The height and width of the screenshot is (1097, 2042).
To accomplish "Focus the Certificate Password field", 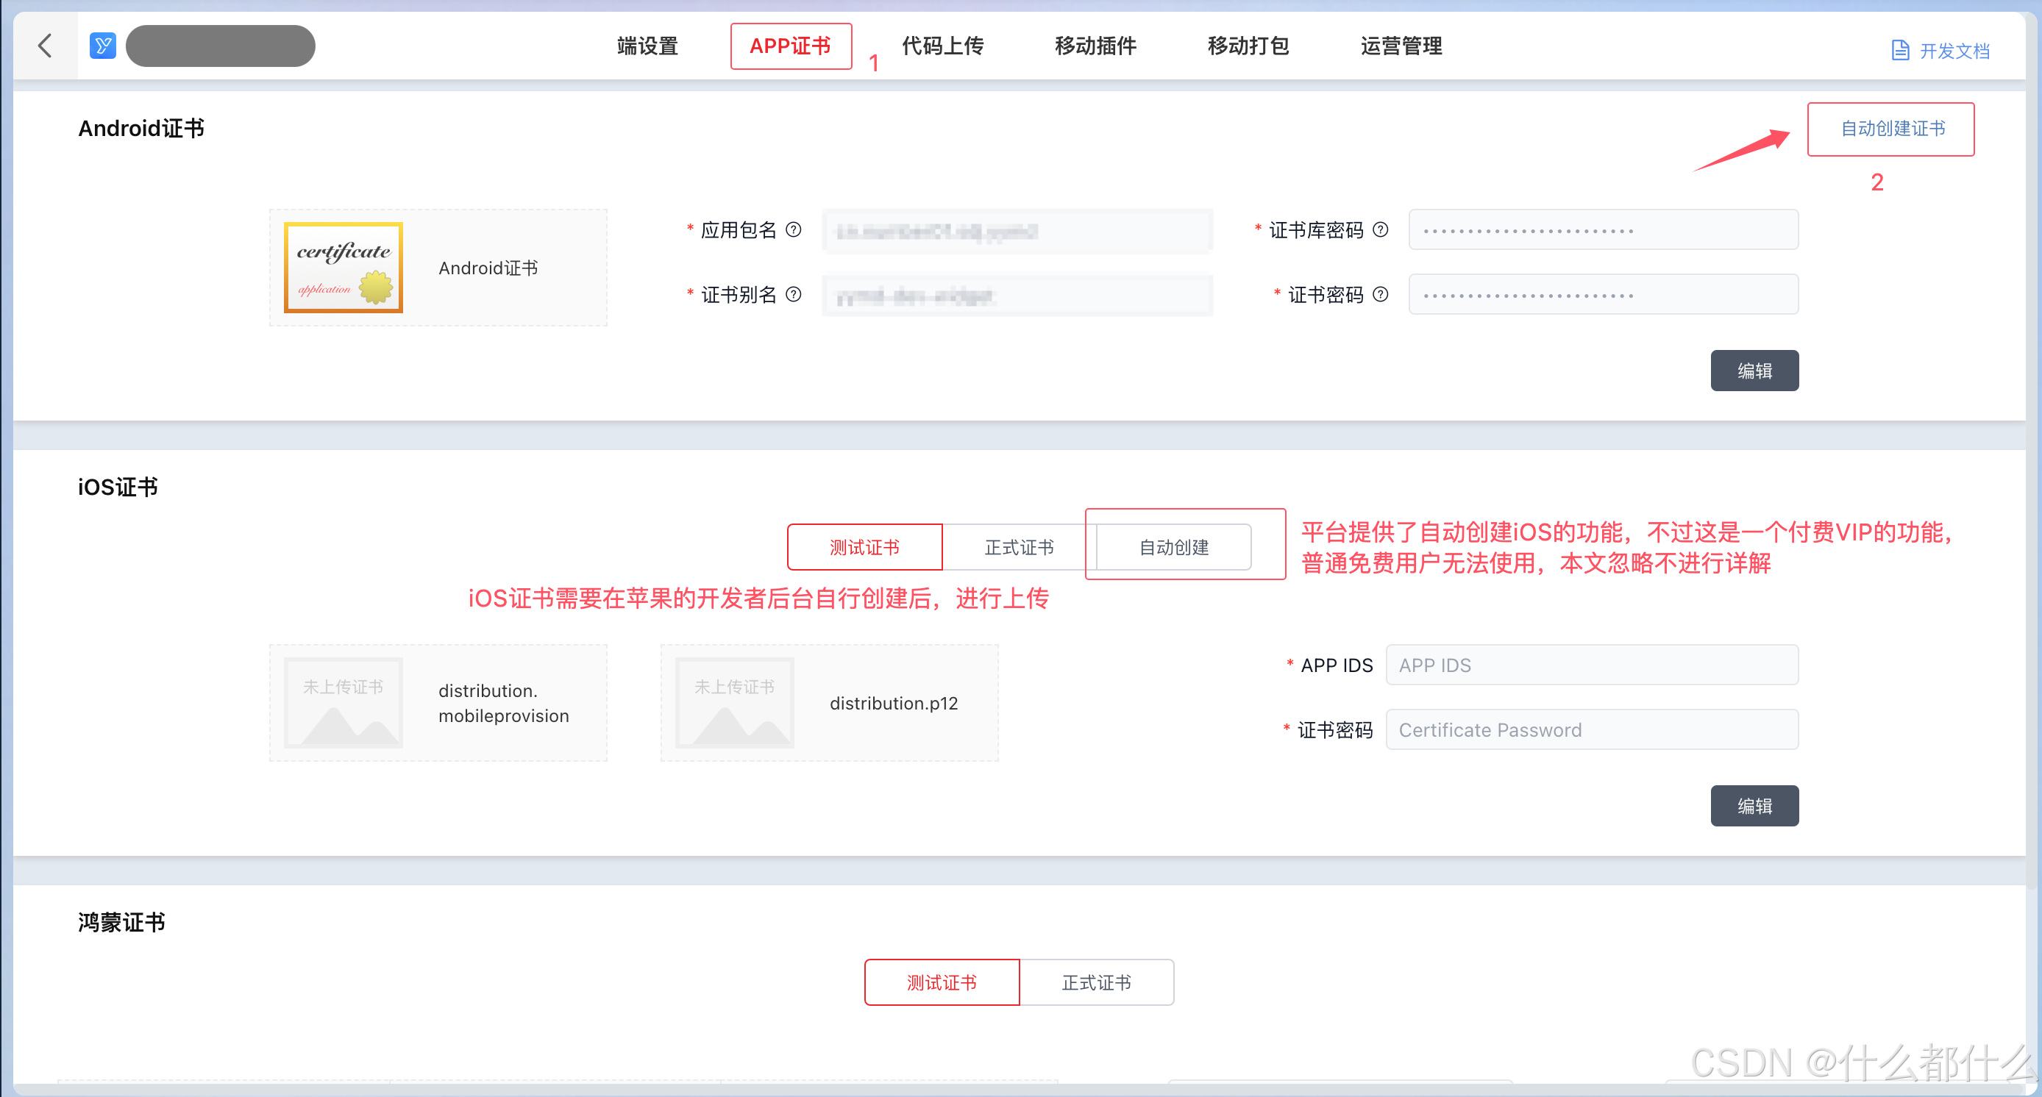I will [1591, 729].
